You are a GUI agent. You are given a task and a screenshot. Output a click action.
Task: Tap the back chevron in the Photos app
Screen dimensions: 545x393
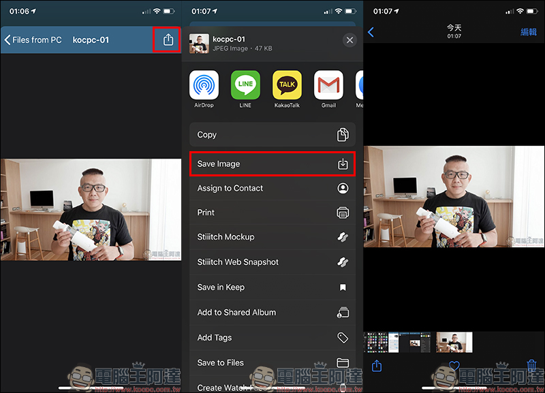click(371, 32)
